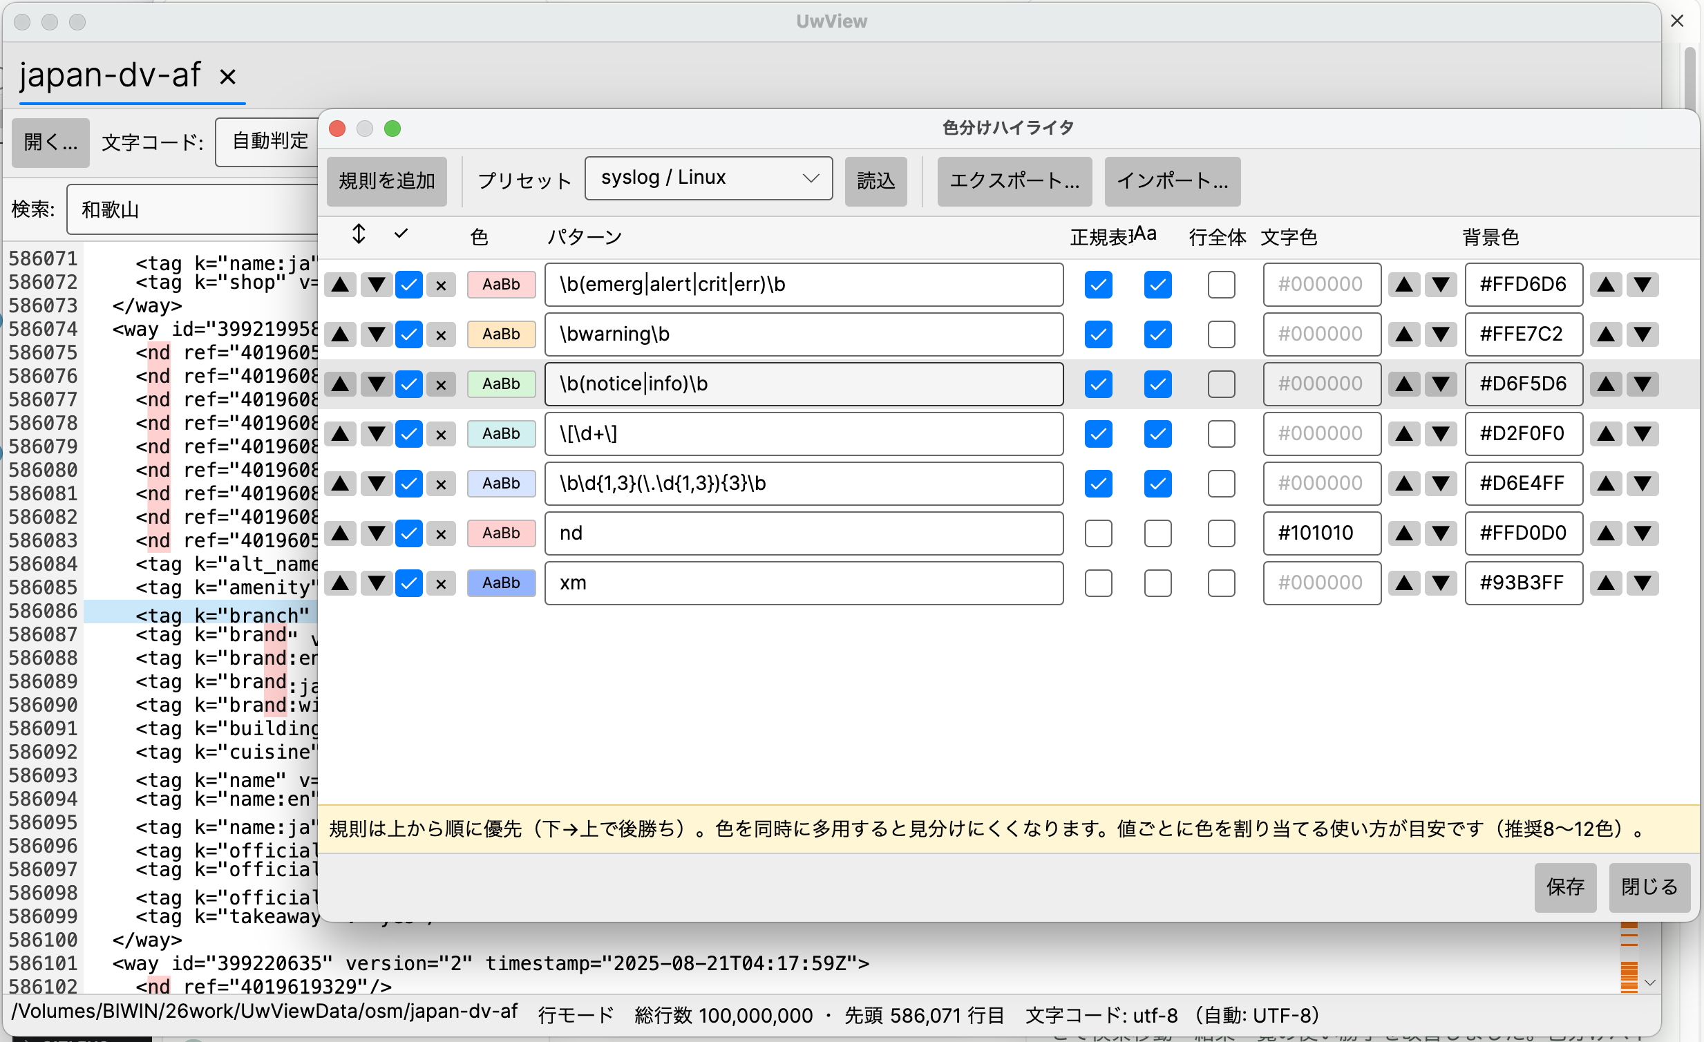Select line 586086 tag k="branch"

[200, 613]
